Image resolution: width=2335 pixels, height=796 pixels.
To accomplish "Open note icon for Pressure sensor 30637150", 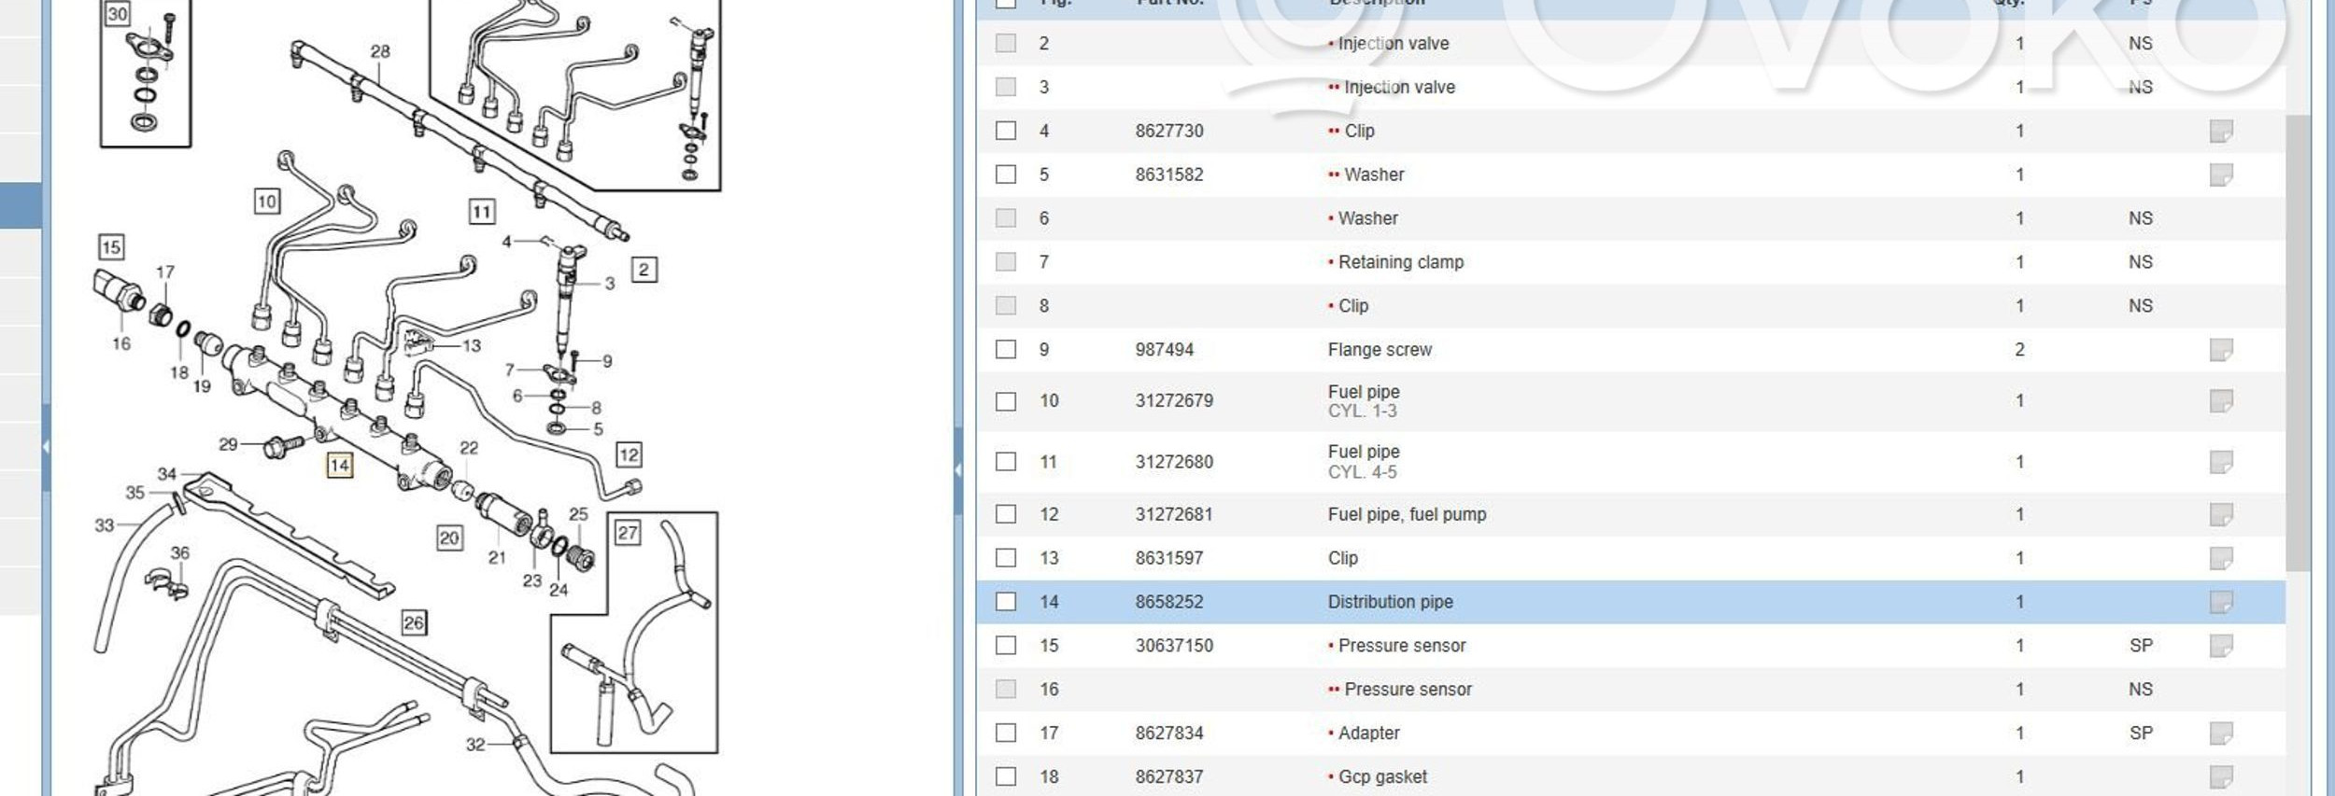I will point(2220,646).
